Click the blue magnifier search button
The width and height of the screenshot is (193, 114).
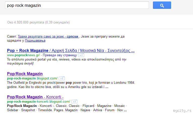(162, 5)
